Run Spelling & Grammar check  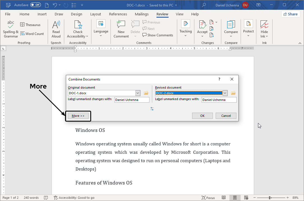pyautogui.click(x=10, y=28)
